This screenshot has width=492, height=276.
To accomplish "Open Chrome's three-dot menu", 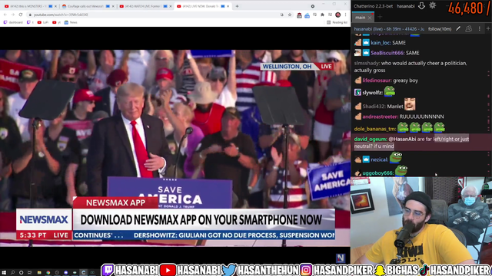I will pos(345,15).
